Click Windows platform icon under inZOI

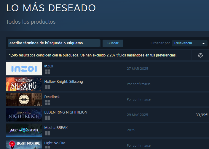point(48,72)
